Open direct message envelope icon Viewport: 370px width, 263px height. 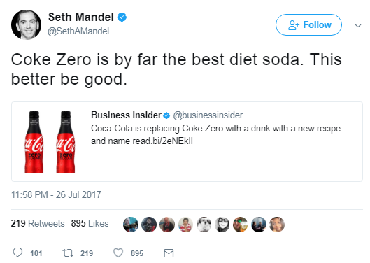(x=169, y=253)
